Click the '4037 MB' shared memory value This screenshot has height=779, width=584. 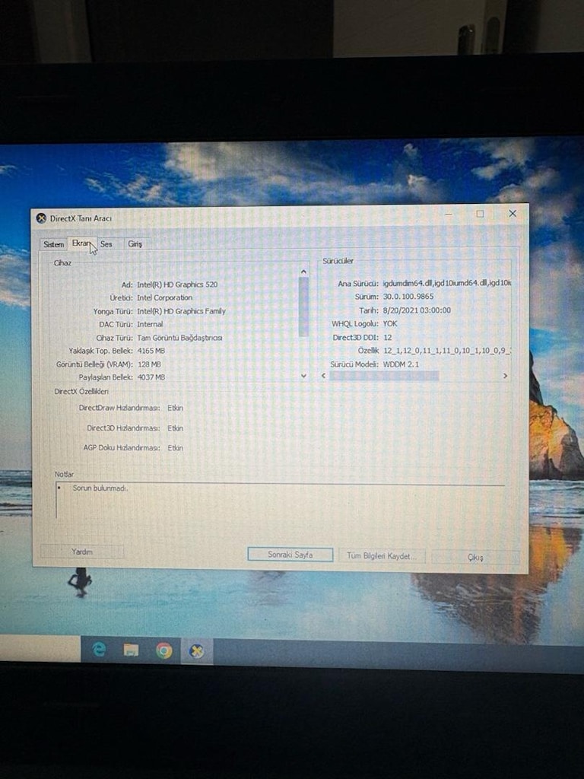(x=151, y=377)
